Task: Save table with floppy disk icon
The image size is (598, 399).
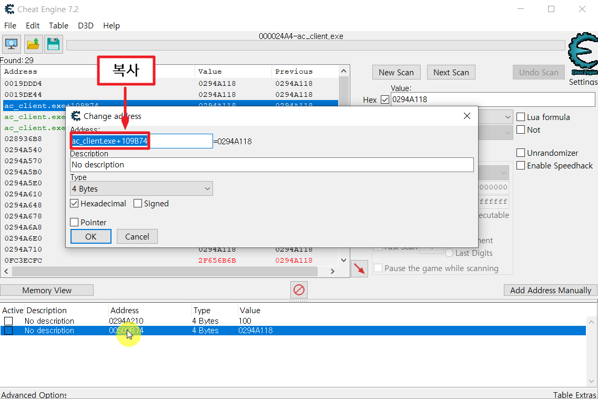Action: (54, 44)
